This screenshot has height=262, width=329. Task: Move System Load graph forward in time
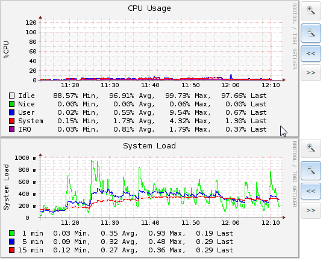(311, 210)
